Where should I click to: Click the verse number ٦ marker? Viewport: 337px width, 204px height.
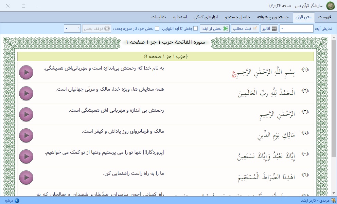(x=305, y=175)
